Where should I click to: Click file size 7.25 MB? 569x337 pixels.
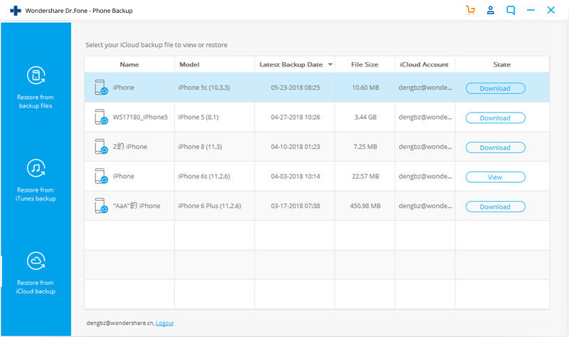pos(366,147)
